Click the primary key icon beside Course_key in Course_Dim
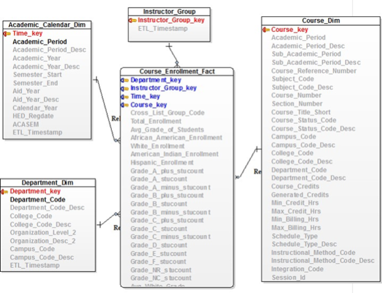Screen dimensions: 382x293 click(x=266, y=30)
